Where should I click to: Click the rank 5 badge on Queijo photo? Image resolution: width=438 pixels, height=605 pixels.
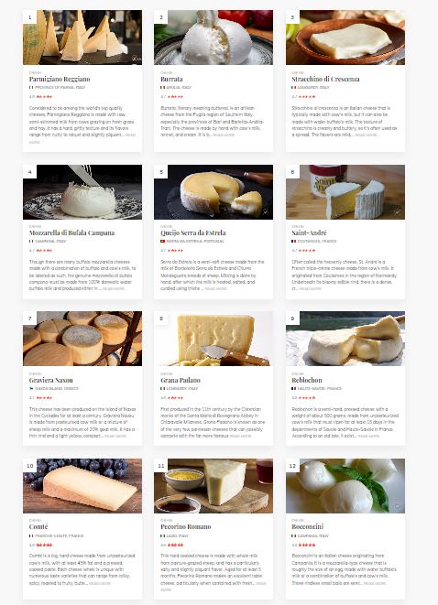click(x=161, y=172)
